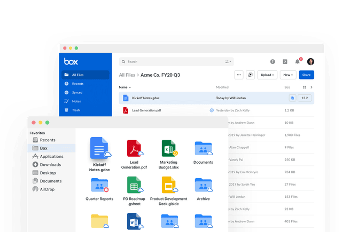Image resolution: width=342 pixels, height=232 pixels.
Task: Open All Files in Box sidebar
Action: [85, 75]
